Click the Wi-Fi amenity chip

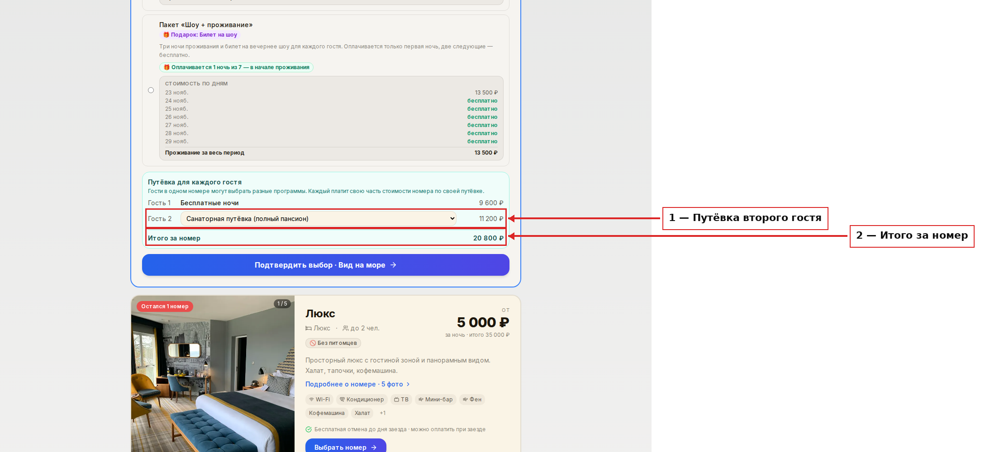point(319,400)
